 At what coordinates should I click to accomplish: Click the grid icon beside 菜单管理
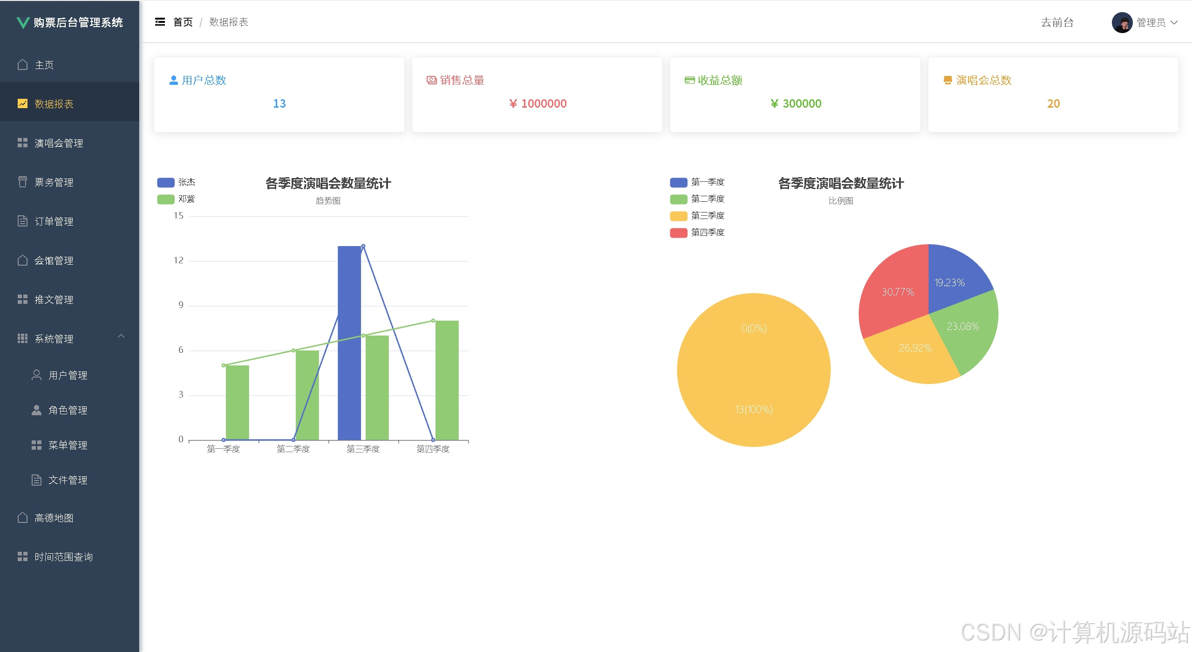point(36,445)
